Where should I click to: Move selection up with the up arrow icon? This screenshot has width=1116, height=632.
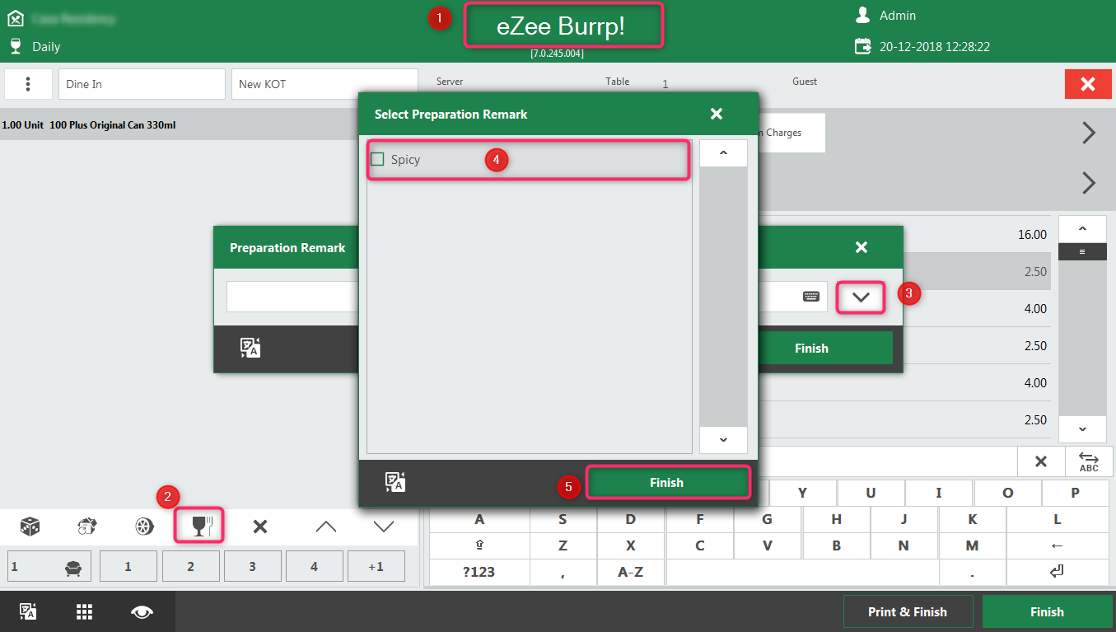pos(326,527)
